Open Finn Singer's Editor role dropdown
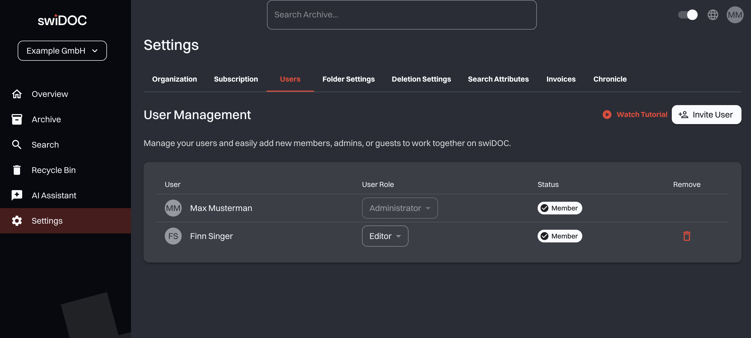Image resolution: width=751 pixels, height=338 pixels. click(385, 236)
